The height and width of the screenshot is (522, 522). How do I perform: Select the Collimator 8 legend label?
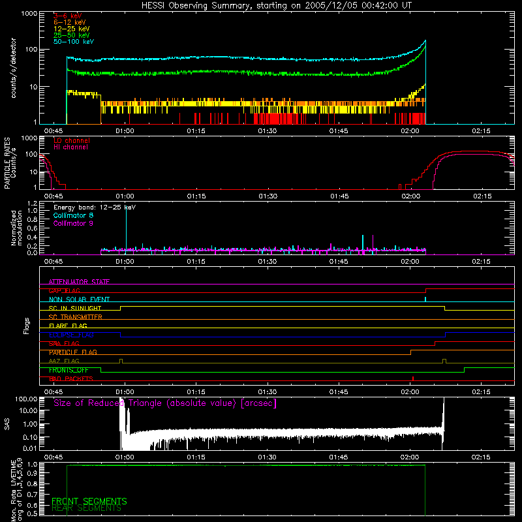pos(73,215)
